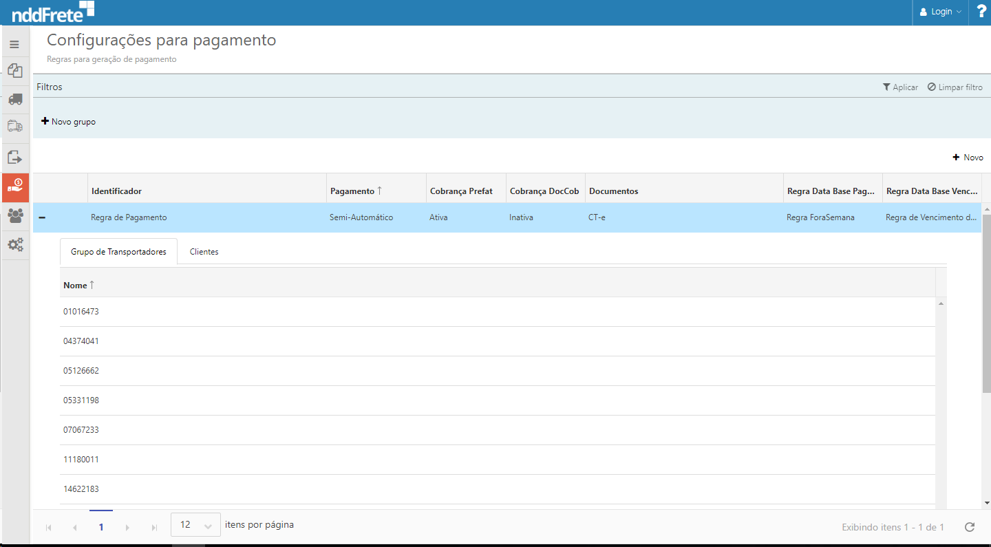Open the hamburger menu icon
This screenshot has width=991, height=547.
click(14, 44)
